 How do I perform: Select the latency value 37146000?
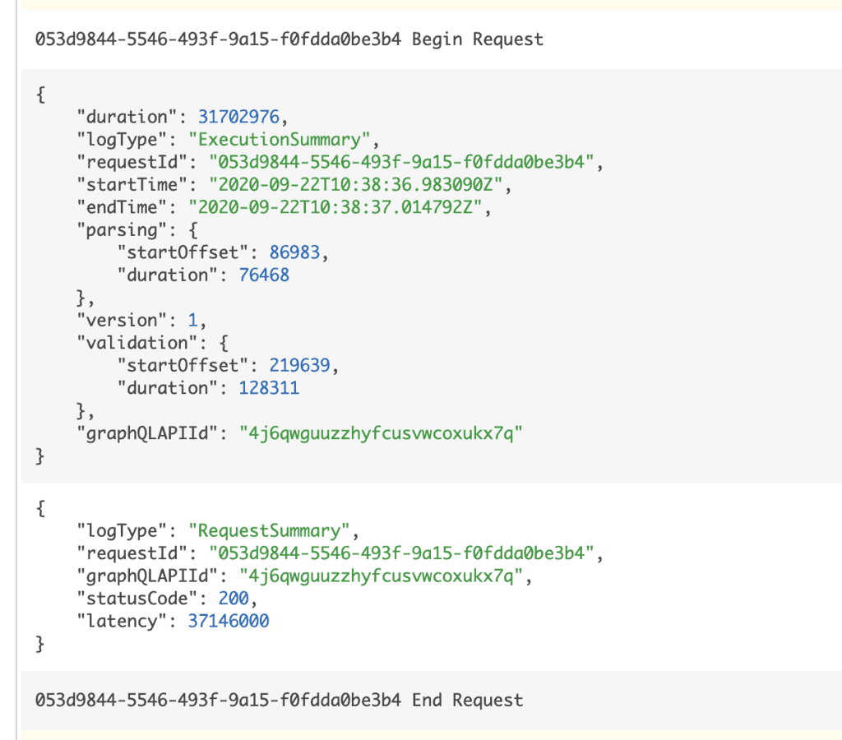point(228,622)
